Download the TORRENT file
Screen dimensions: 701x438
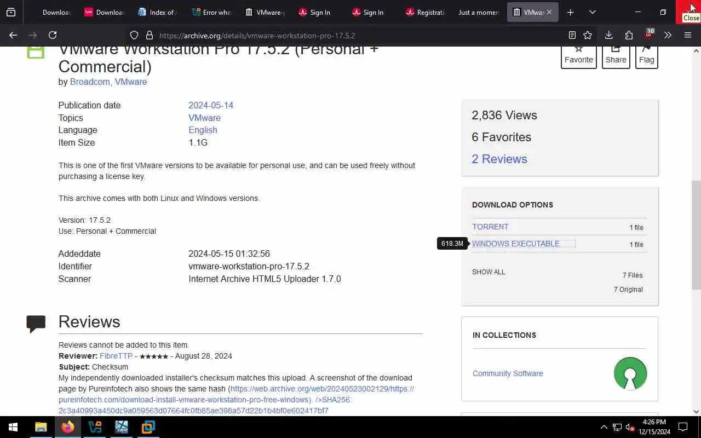point(490,227)
